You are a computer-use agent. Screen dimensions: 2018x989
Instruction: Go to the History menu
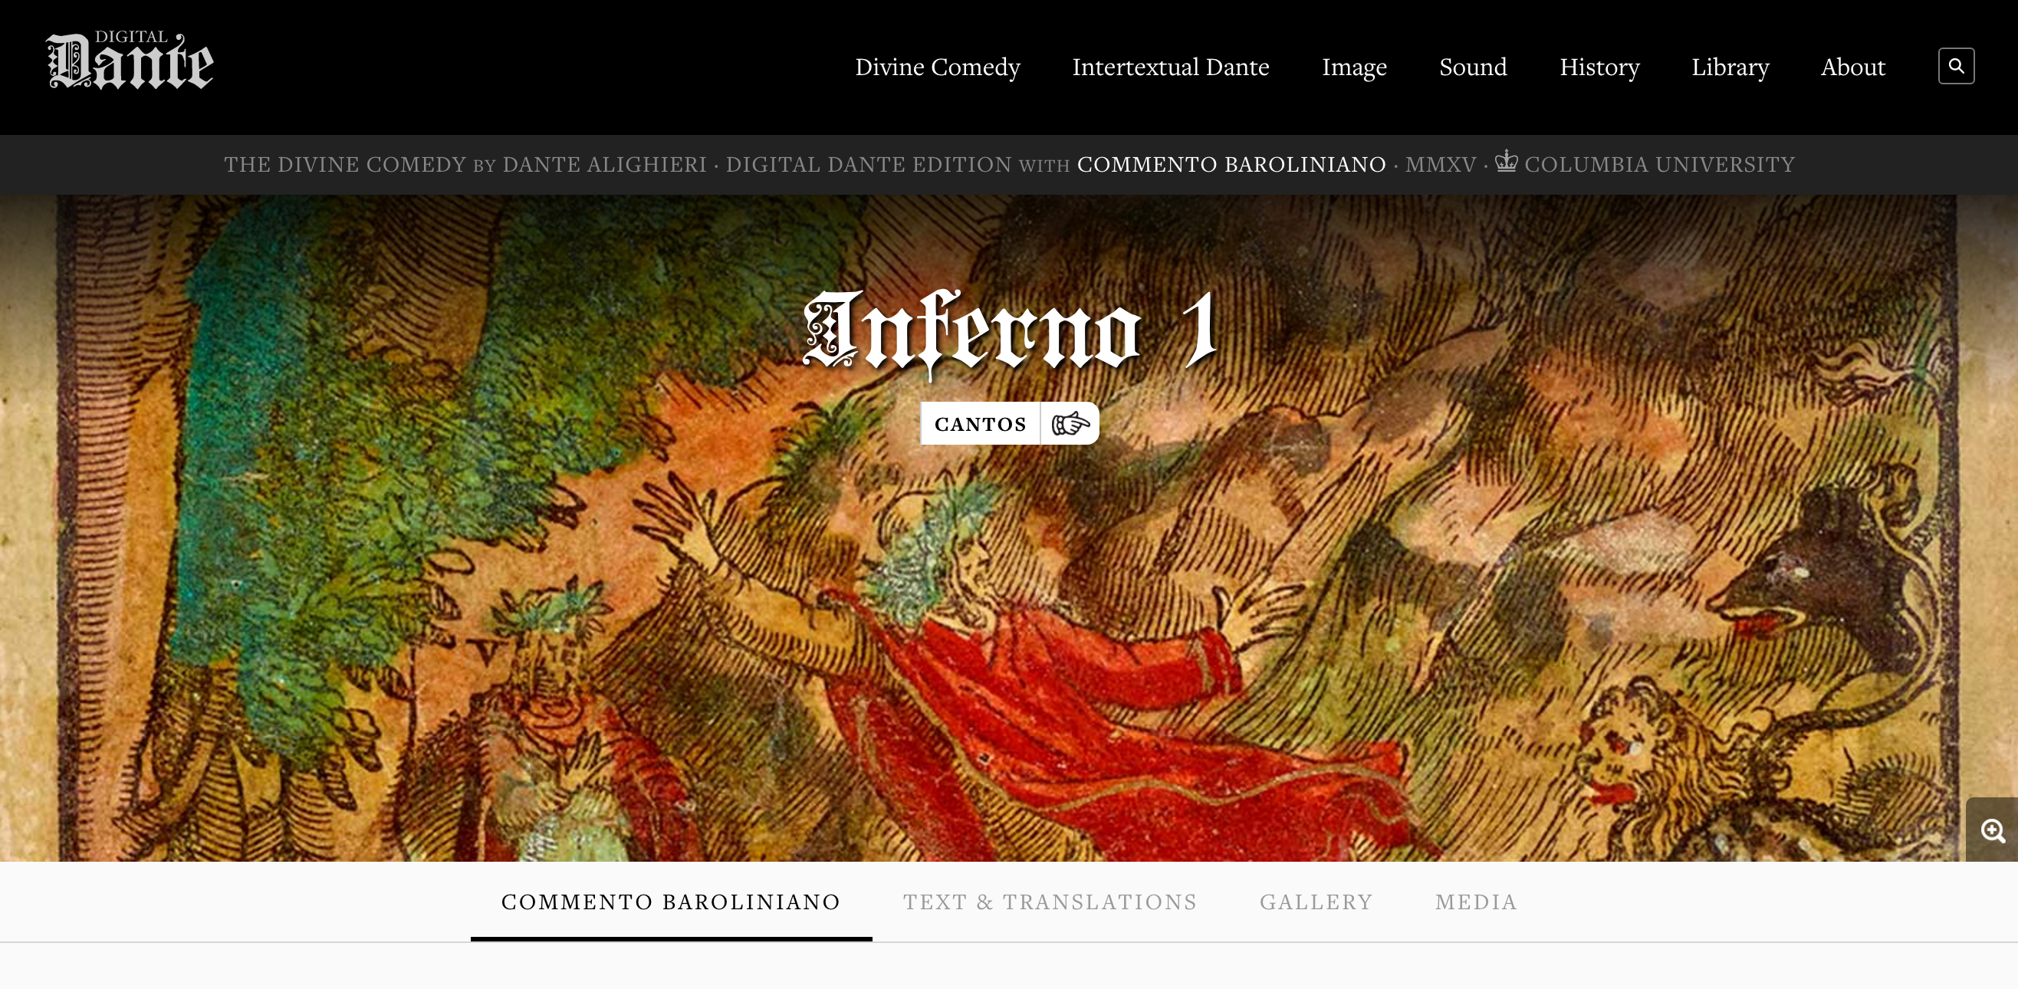(x=1599, y=67)
